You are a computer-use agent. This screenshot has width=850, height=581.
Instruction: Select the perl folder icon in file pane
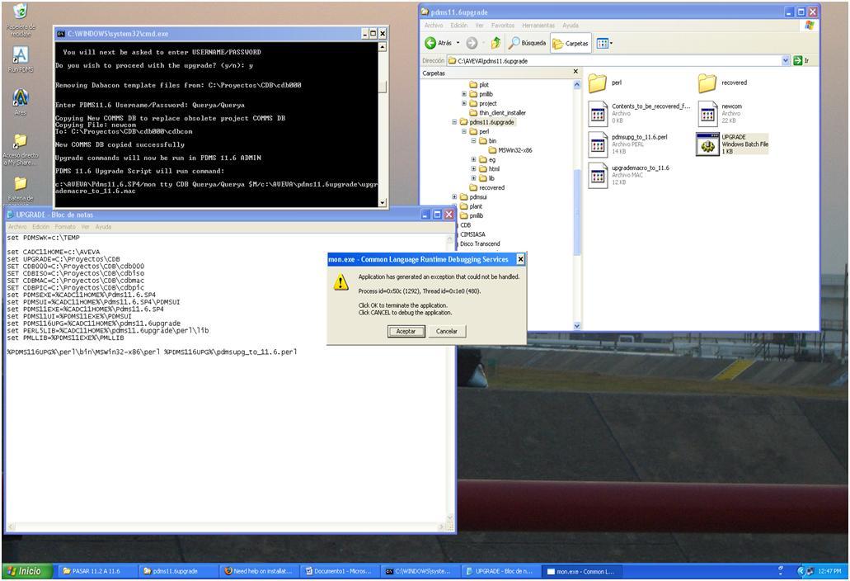pyautogui.click(x=597, y=83)
